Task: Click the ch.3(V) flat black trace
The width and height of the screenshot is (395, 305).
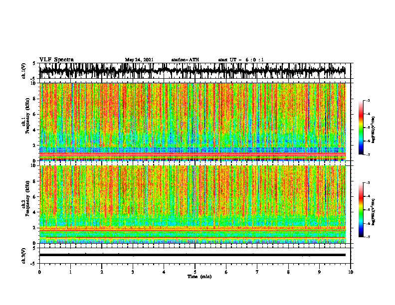Action: [193, 255]
